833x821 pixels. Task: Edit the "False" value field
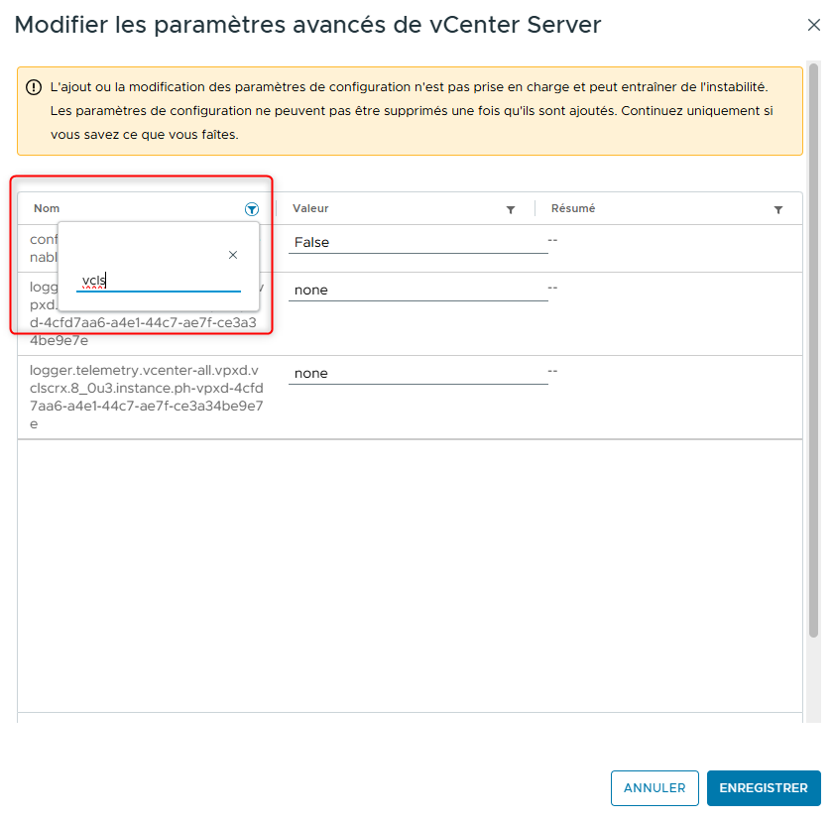pyautogui.click(x=417, y=242)
